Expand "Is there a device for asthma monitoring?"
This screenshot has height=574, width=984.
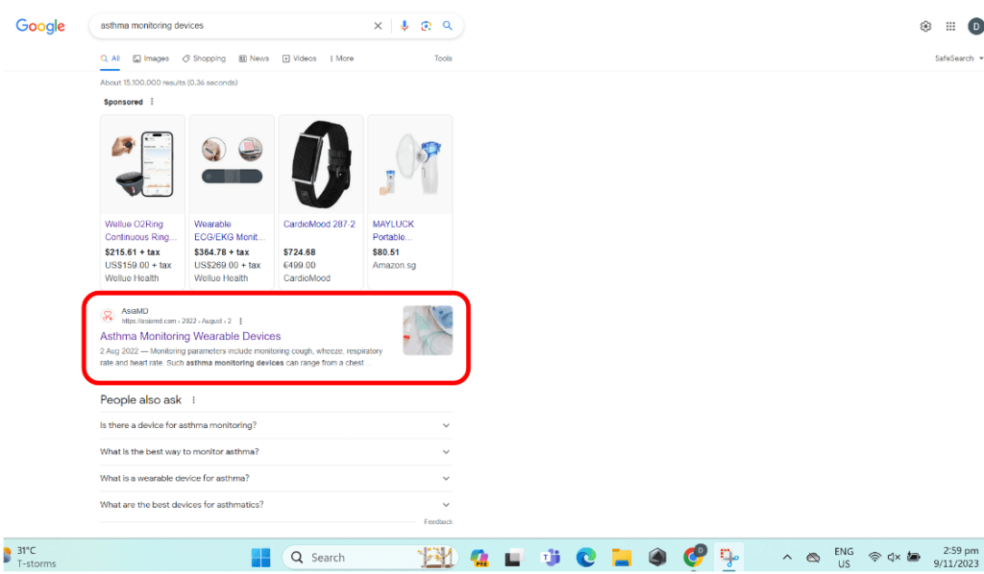coord(275,425)
